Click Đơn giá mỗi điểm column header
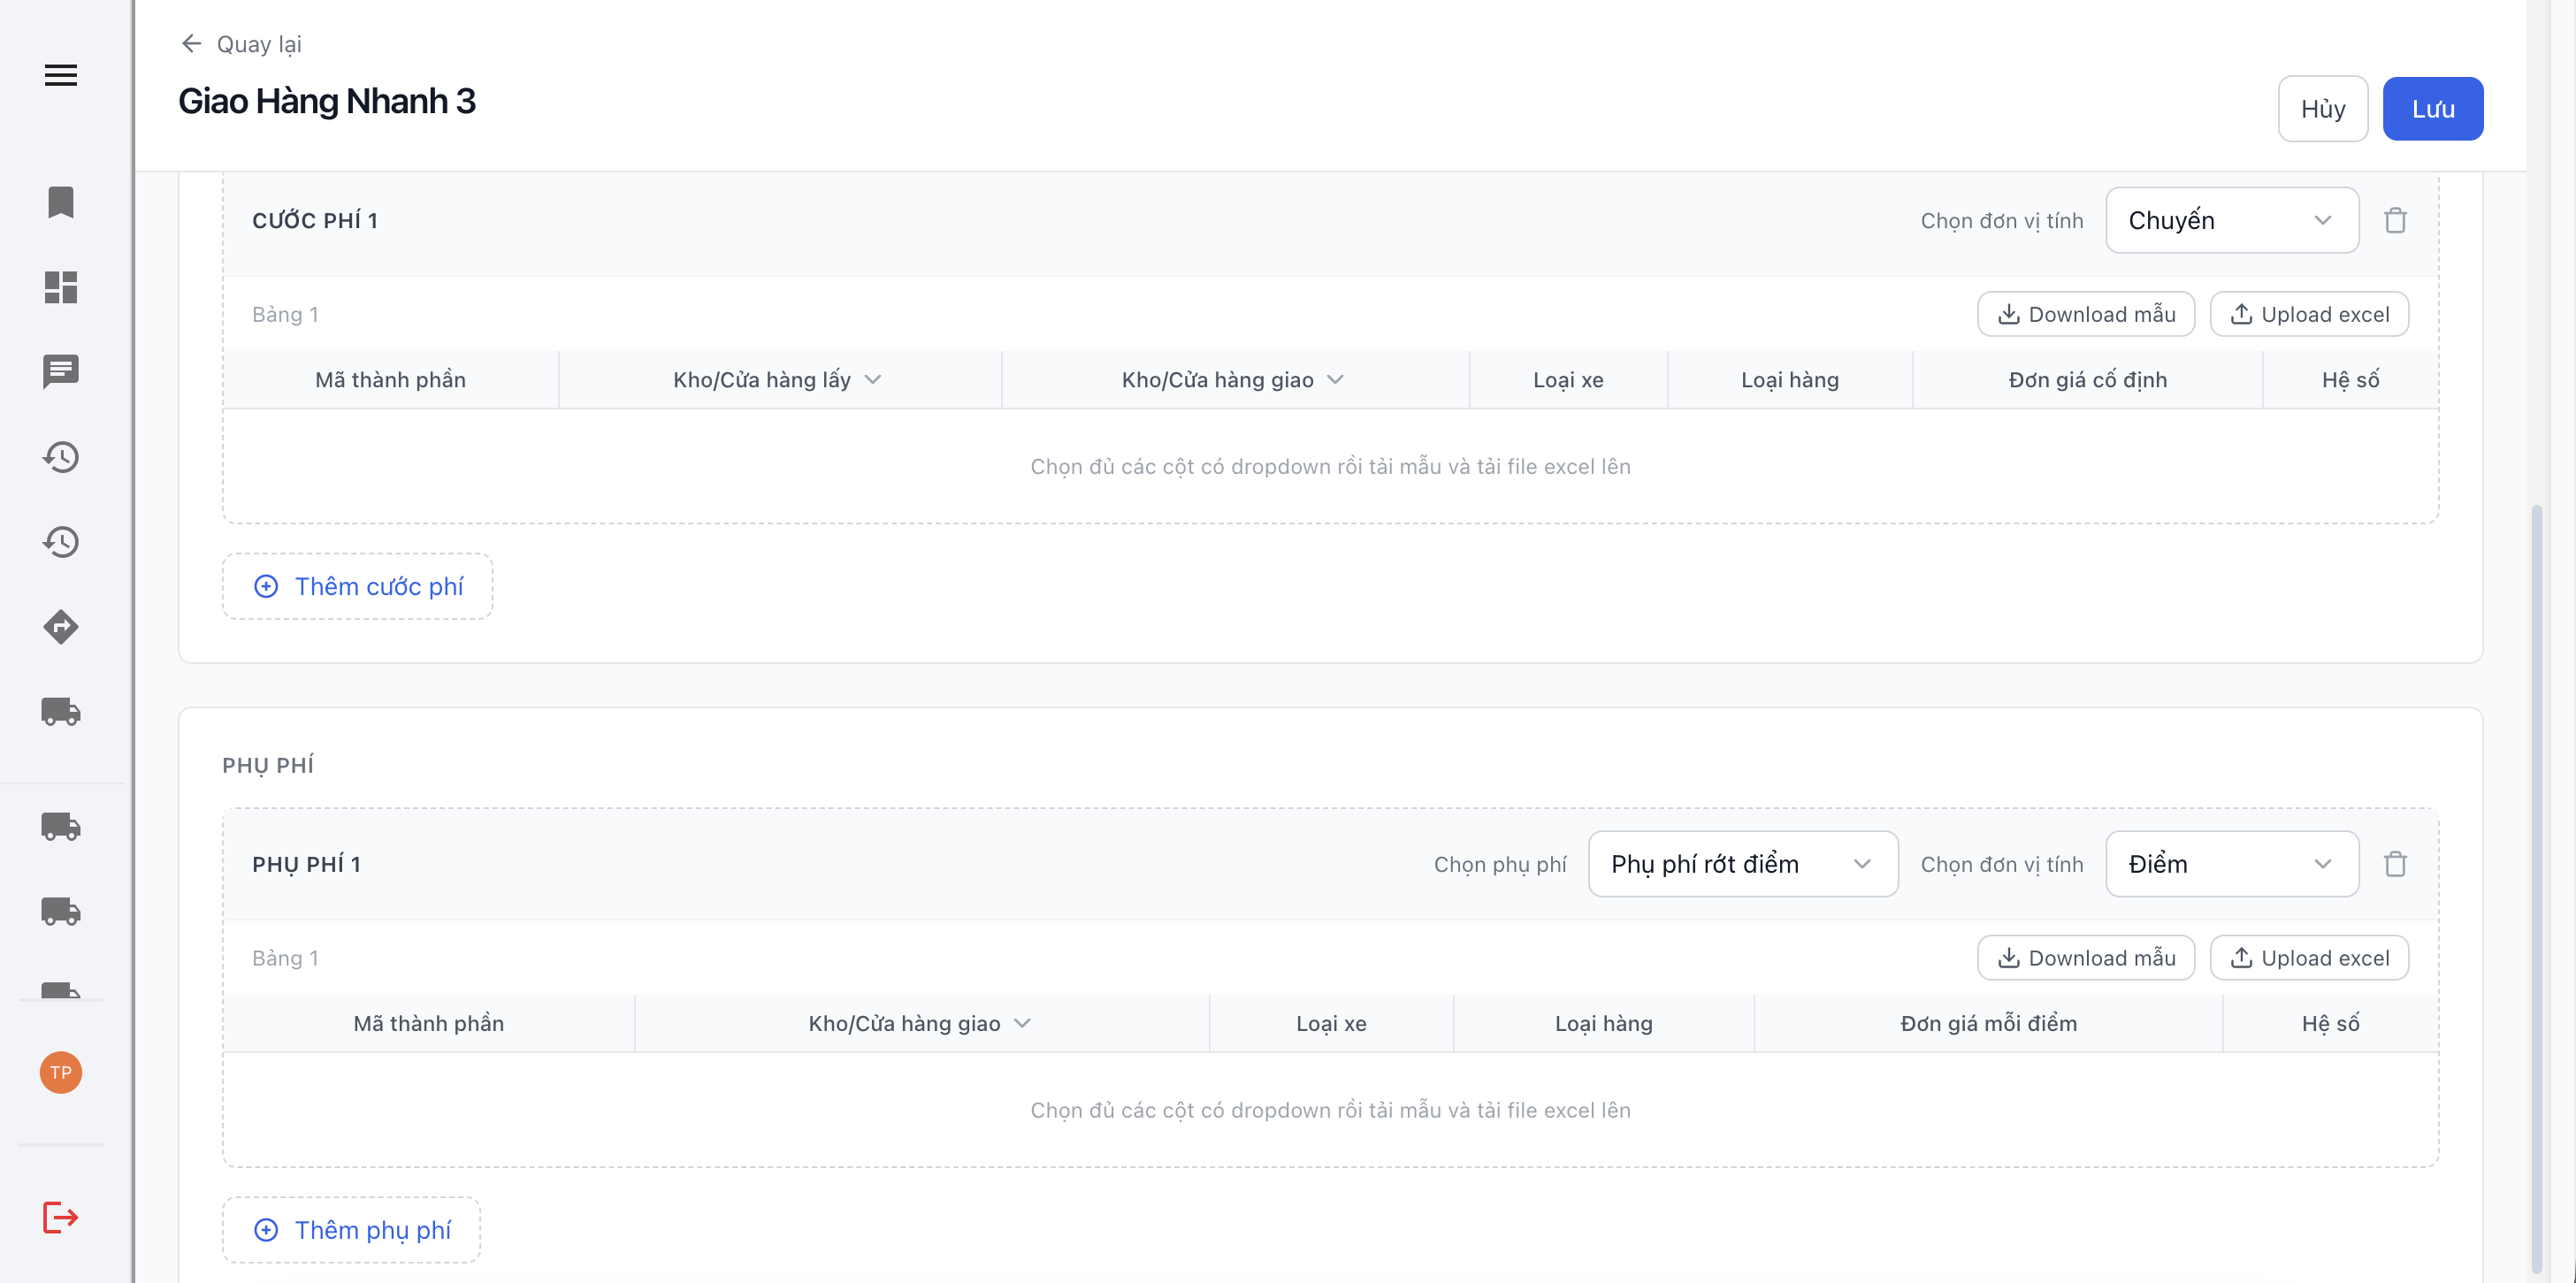The width and height of the screenshot is (2576, 1283). coord(1989,1024)
